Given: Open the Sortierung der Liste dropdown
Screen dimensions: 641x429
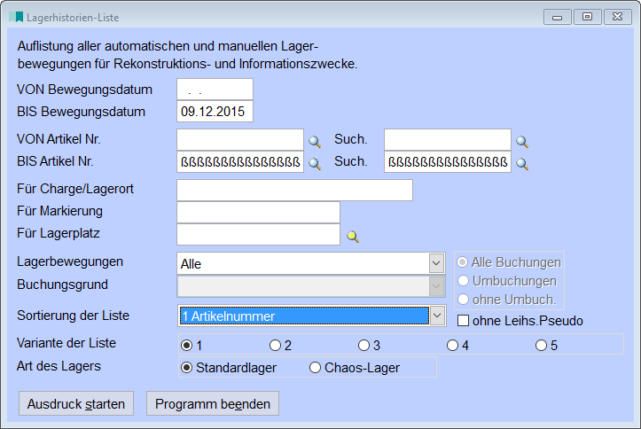Looking at the screenshot, I should pyautogui.click(x=435, y=316).
